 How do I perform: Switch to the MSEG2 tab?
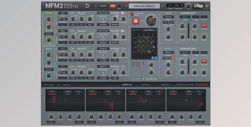pyautogui.click(x=165, y=84)
